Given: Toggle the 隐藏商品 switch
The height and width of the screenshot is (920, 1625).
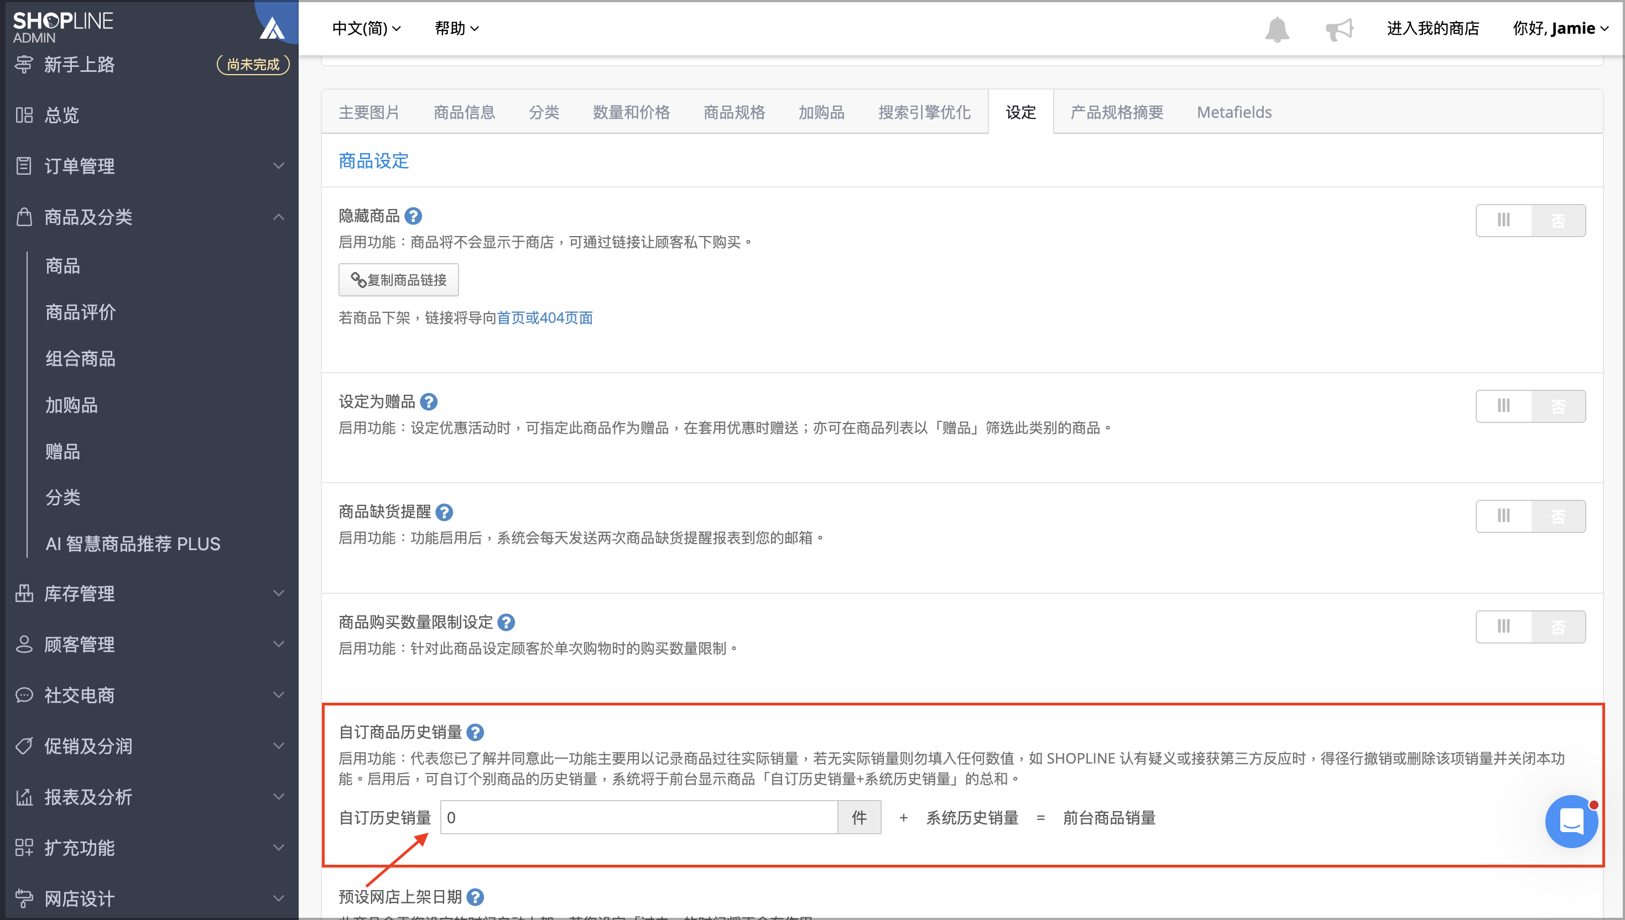Looking at the screenshot, I should pyautogui.click(x=1530, y=221).
